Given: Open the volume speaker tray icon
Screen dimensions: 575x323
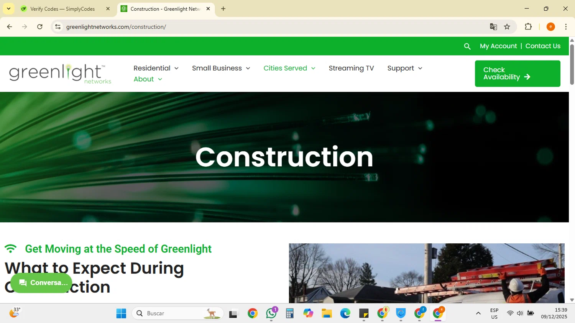Looking at the screenshot, I should click(x=520, y=313).
